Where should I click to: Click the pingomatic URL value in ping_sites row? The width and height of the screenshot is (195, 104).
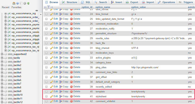coord(145,67)
